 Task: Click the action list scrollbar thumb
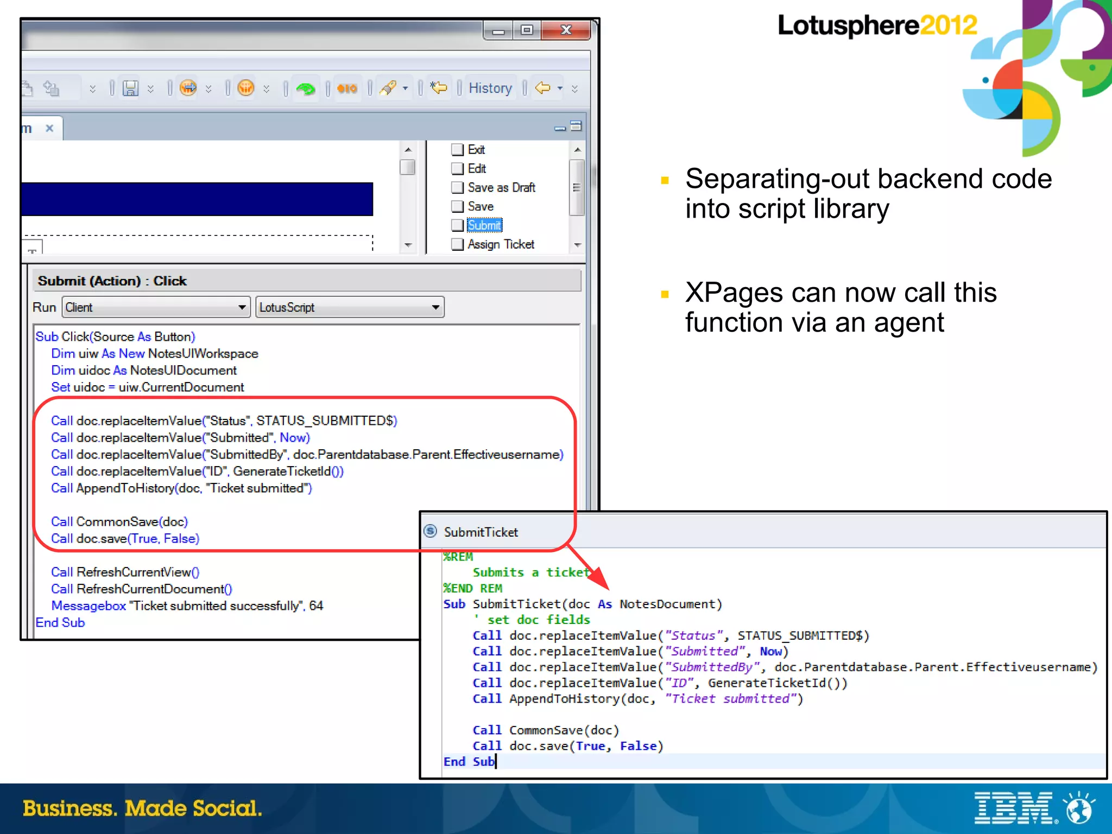577,187
